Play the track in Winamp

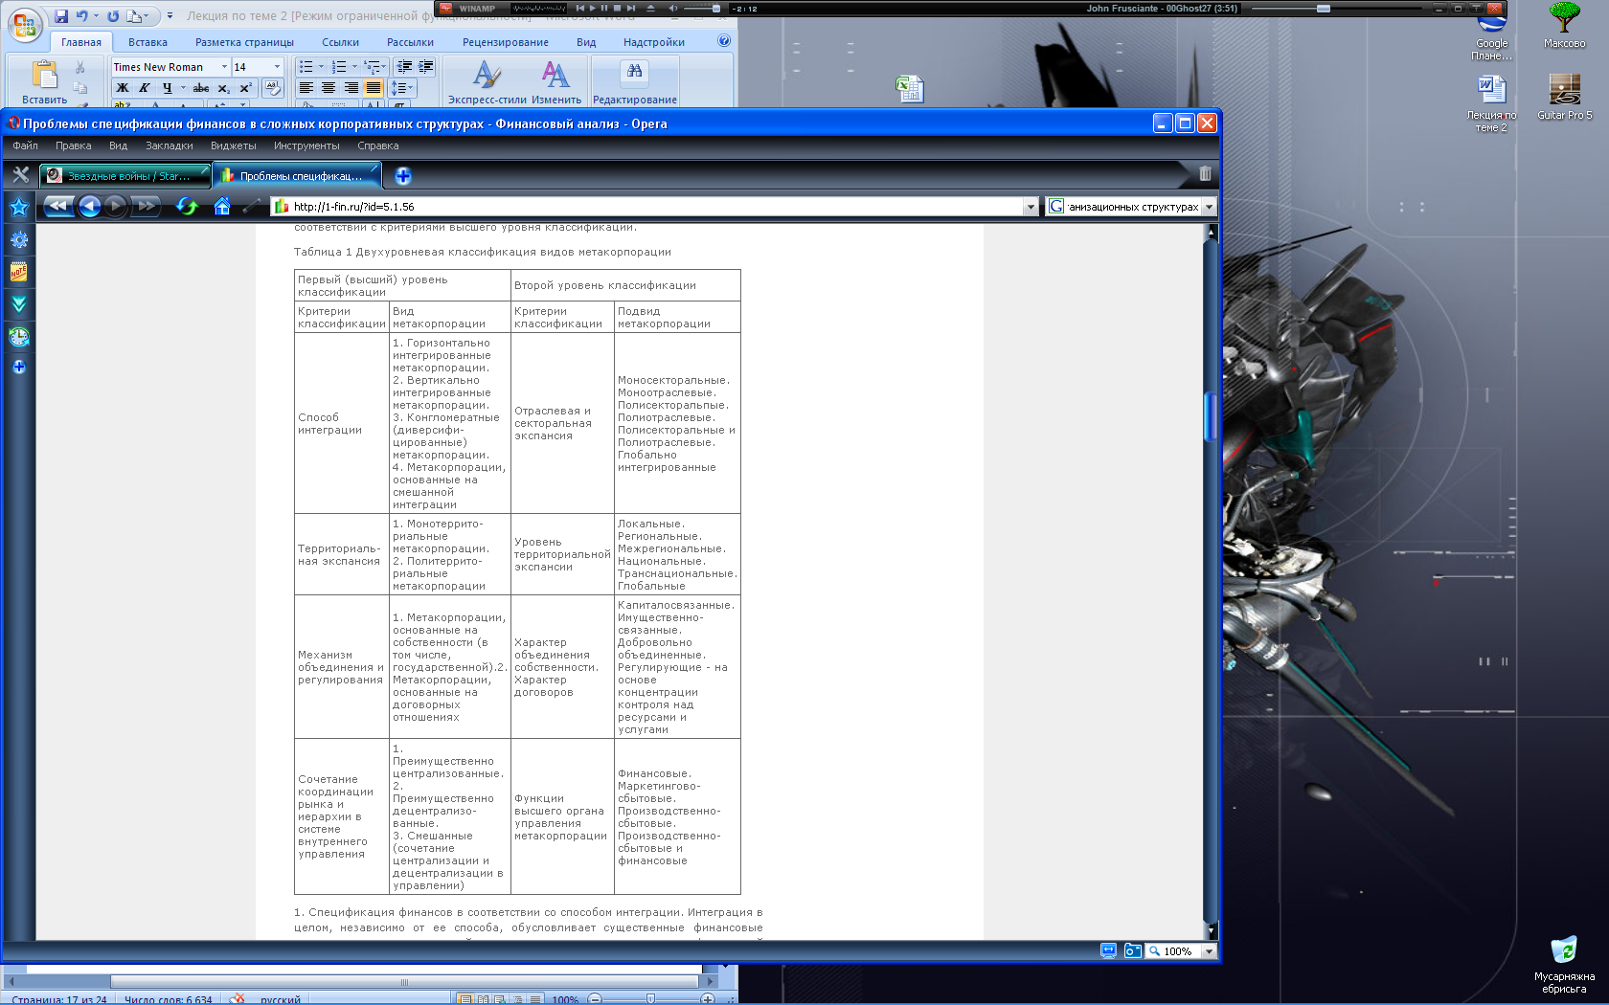pos(592,8)
